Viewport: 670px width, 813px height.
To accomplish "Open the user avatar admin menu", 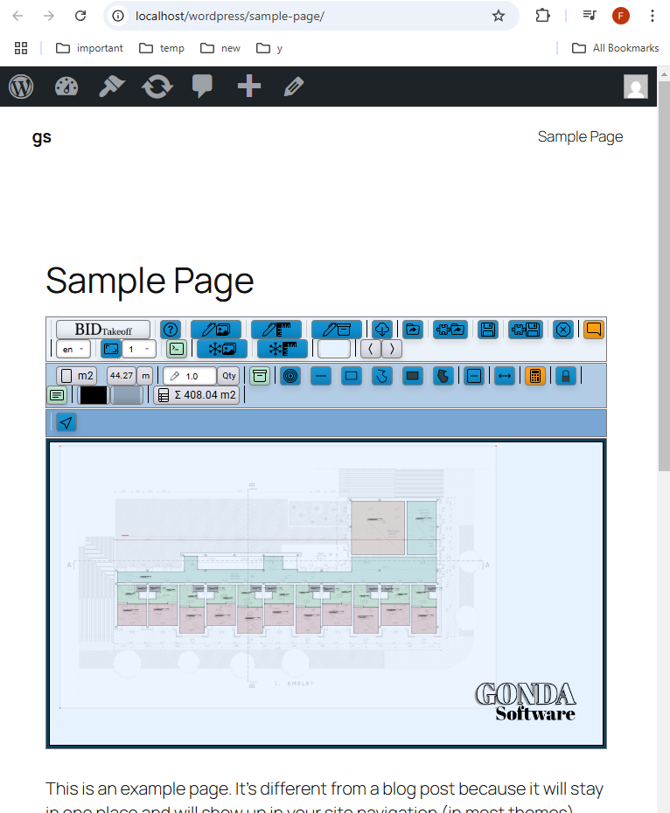I will pos(636,87).
